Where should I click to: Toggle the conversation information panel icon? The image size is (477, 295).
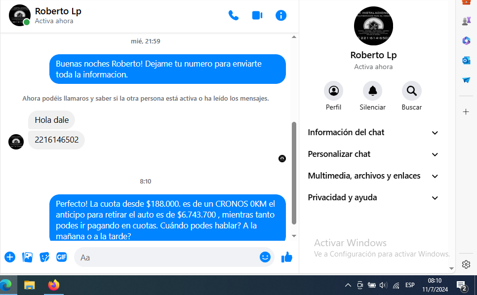click(281, 15)
